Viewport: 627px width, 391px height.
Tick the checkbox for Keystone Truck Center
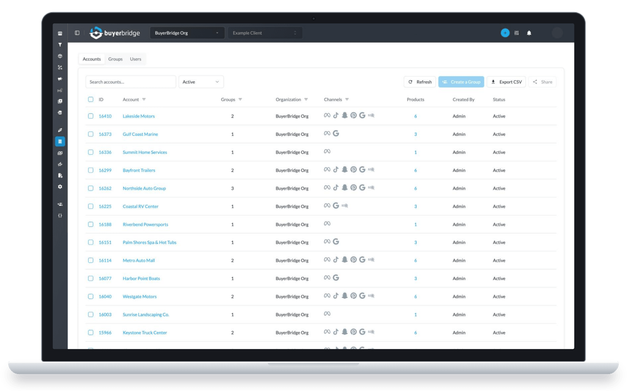90,333
